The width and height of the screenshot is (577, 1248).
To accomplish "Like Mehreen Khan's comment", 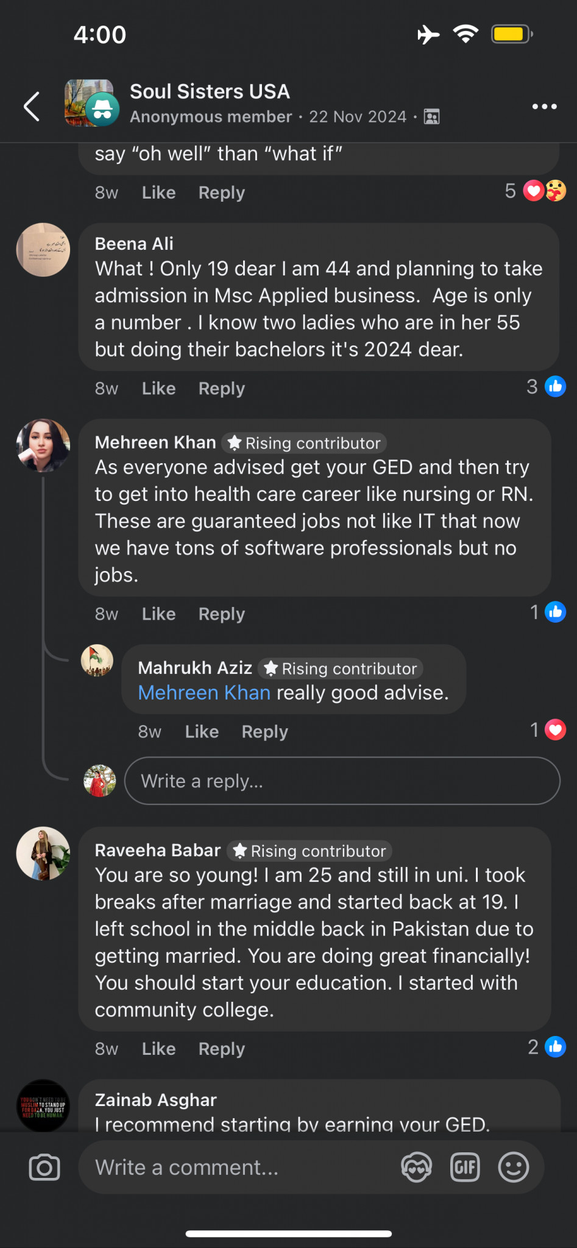I will [158, 614].
